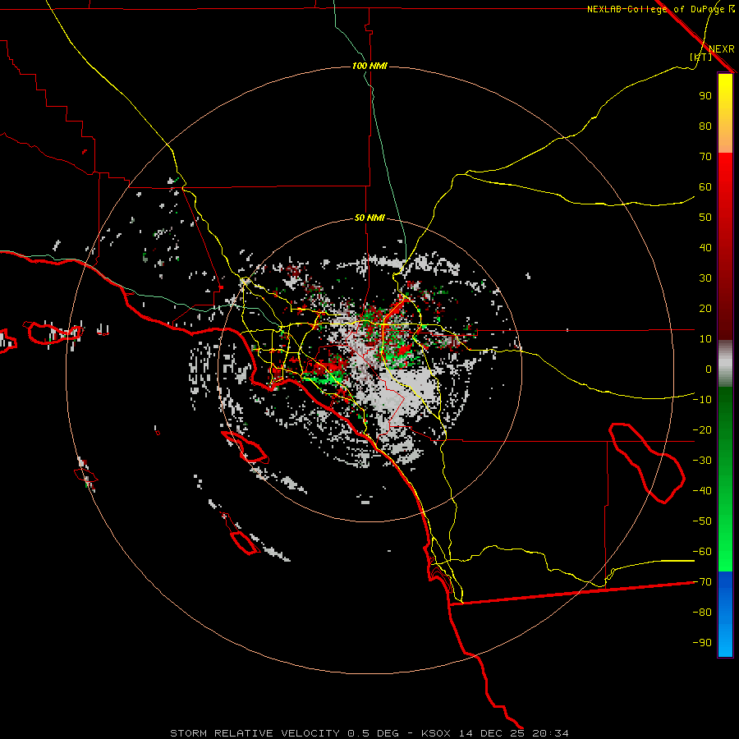Click the -60 value on velocity scale
Viewport: 739px width, 739px height.
click(702, 552)
